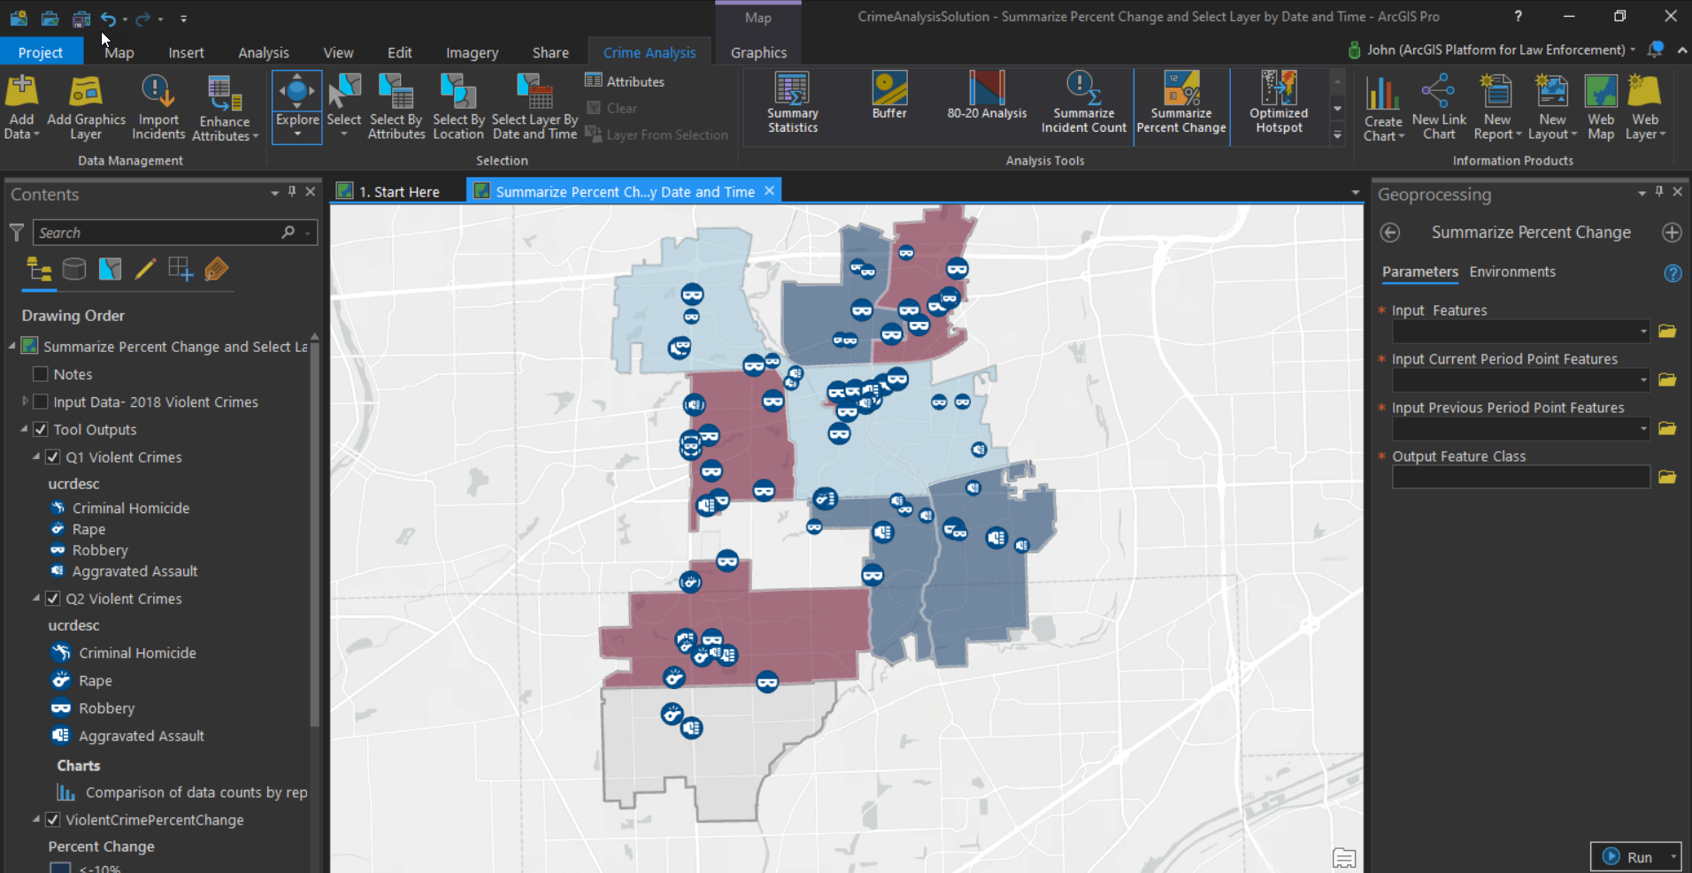
Task: Open the Add Data tool
Action: 22,107
